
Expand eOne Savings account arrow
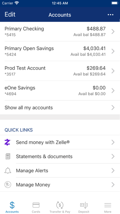(113, 91)
